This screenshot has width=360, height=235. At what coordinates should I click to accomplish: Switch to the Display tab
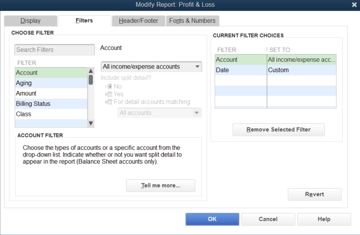click(30, 21)
